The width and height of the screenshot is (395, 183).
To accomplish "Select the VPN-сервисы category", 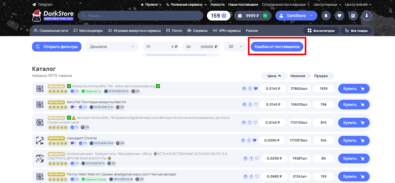I will pyautogui.click(x=227, y=31).
